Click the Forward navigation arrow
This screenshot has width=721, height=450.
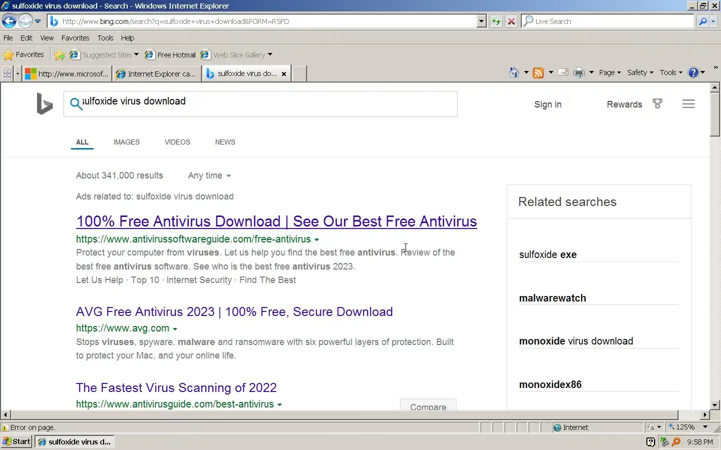pyautogui.click(x=25, y=21)
